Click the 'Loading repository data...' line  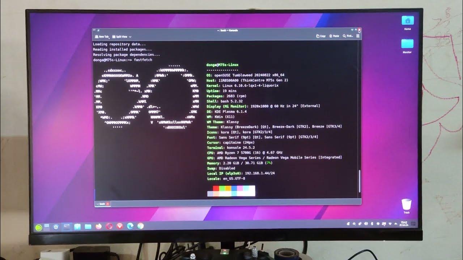pos(119,44)
